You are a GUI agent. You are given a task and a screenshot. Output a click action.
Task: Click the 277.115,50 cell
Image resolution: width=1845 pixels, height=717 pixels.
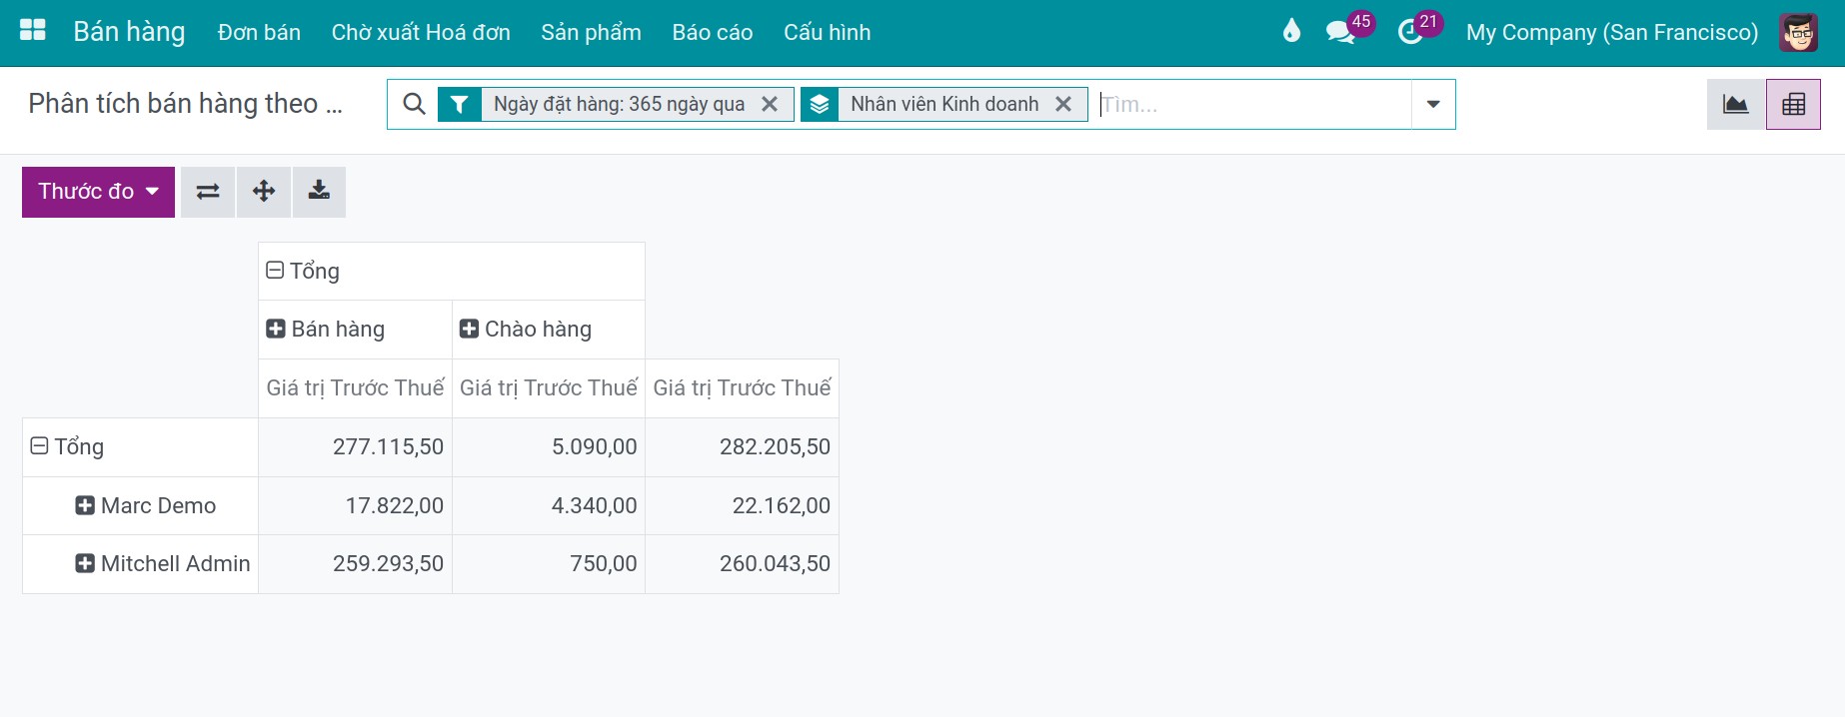355,446
